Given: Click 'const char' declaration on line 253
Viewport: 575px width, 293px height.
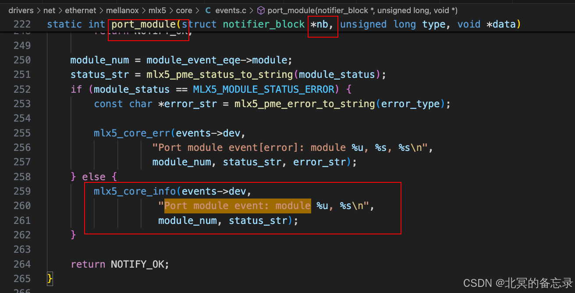Looking at the screenshot, I should [123, 104].
